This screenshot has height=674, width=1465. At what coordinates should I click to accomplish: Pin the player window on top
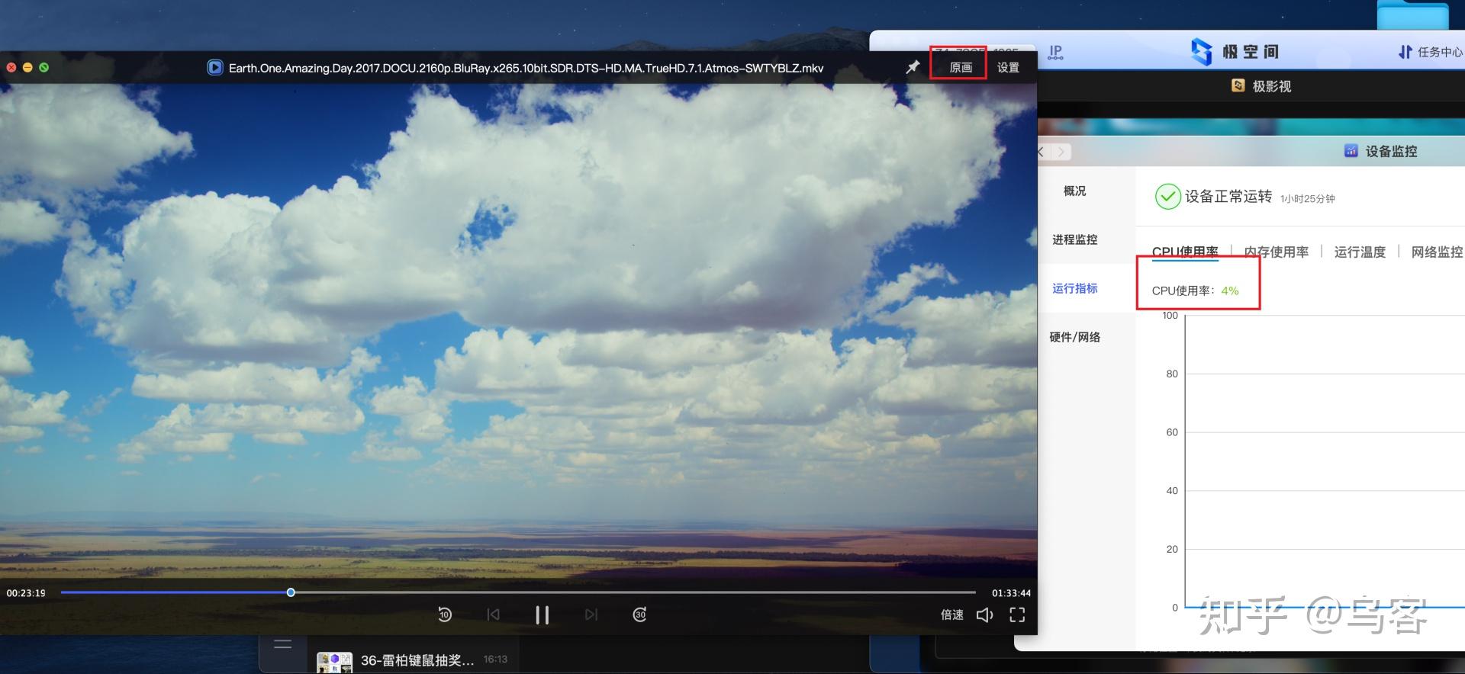tap(913, 67)
